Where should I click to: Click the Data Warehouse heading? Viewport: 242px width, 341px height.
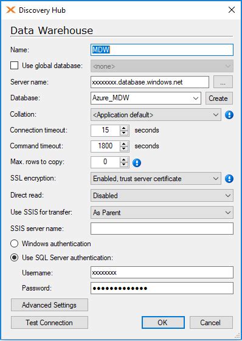pyautogui.click(x=52, y=30)
